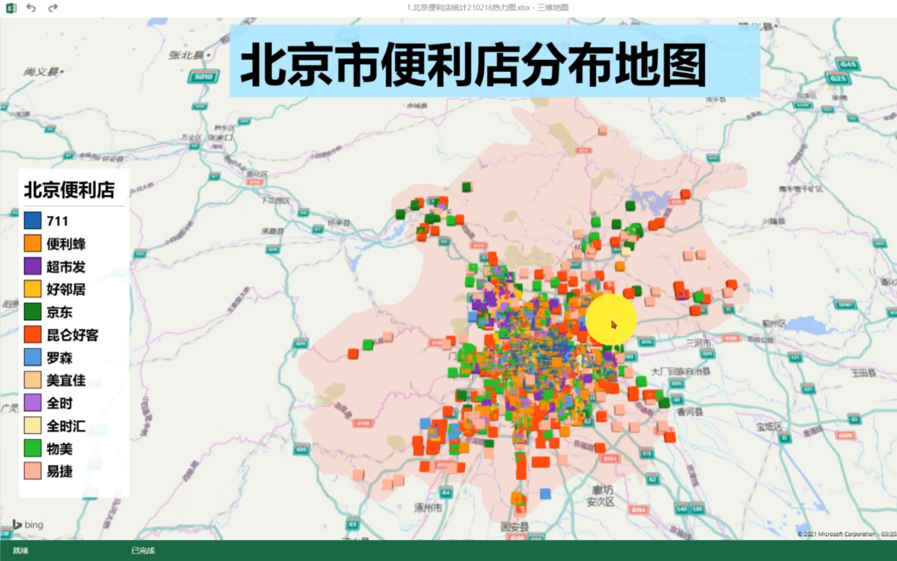Redo the last action
Screen dimensions: 897x561
[x=53, y=8]
